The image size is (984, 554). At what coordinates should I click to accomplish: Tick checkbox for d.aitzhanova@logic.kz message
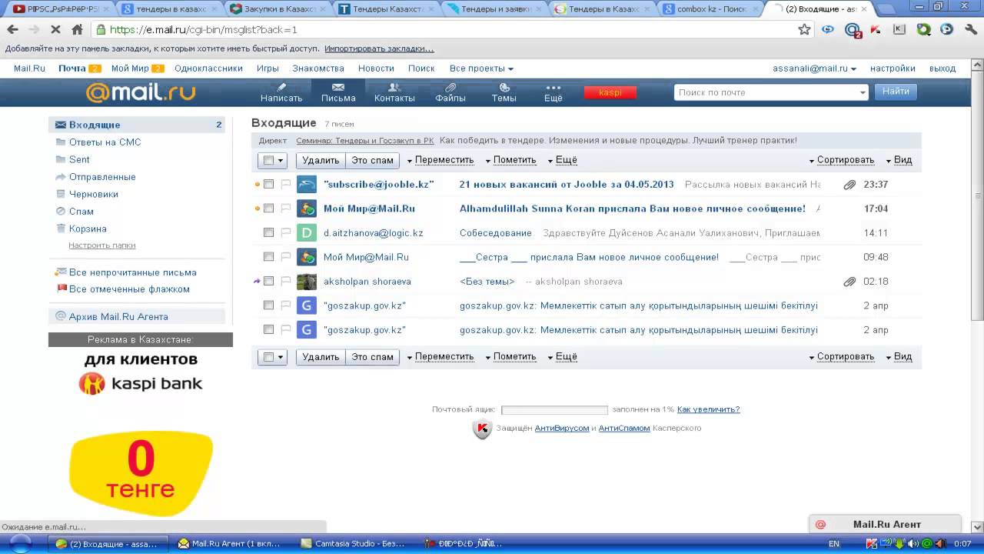click(268, 232)
